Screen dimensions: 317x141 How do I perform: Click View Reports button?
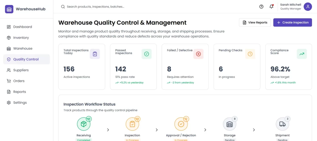tap(255, 23)
